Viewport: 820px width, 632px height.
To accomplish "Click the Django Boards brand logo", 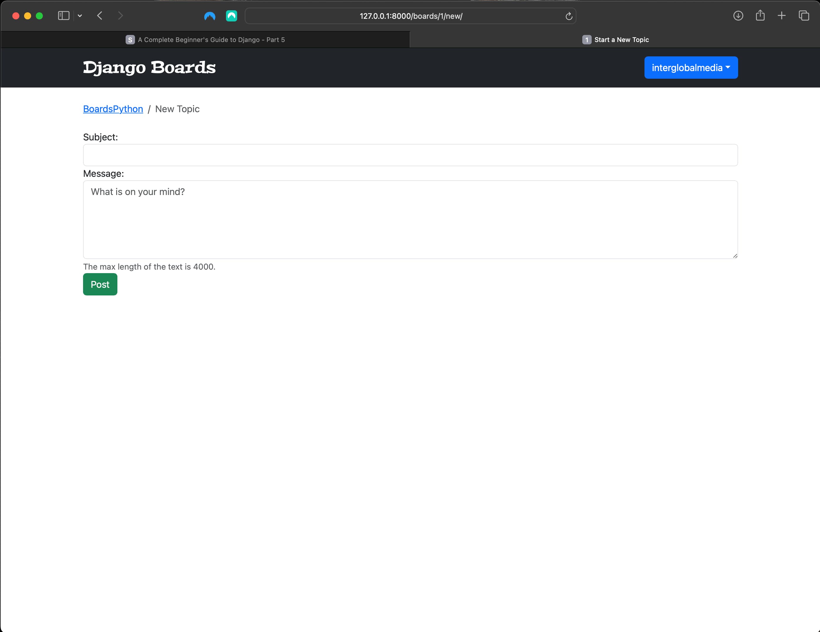I will tap(149, 68).
